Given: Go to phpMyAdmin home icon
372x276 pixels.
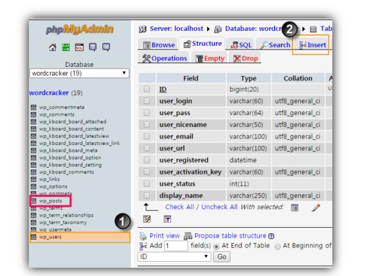Looking at the screenshot, I should click(53, 47).
